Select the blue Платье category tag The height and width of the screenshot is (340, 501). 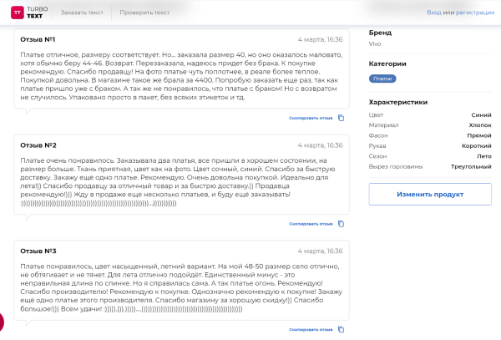tap(382, 78)
